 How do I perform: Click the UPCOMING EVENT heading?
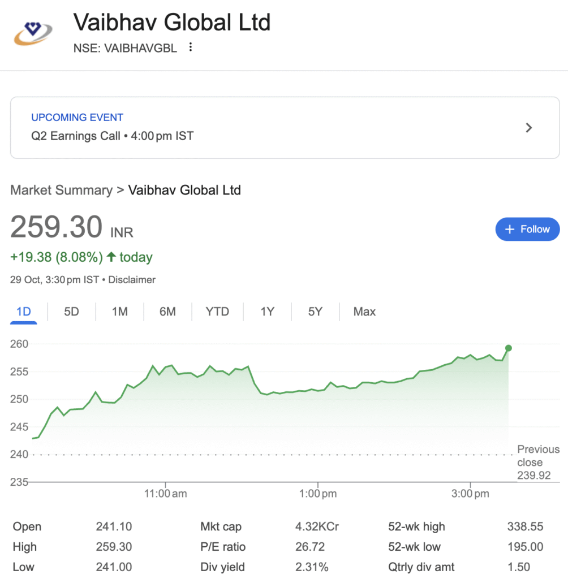pos(77,118)
